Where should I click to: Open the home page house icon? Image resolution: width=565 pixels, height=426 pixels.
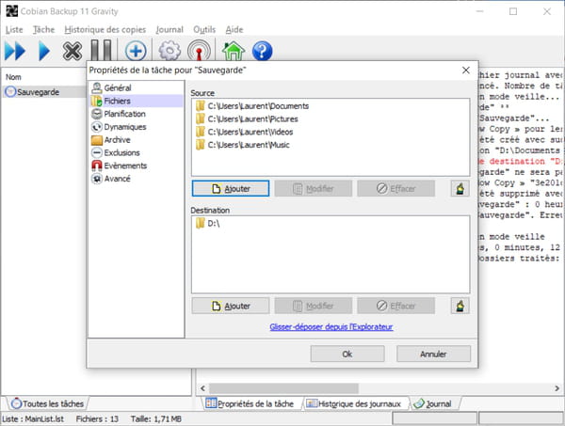[x=234, y=51]
